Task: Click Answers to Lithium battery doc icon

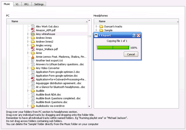Action: click(33, 64)
